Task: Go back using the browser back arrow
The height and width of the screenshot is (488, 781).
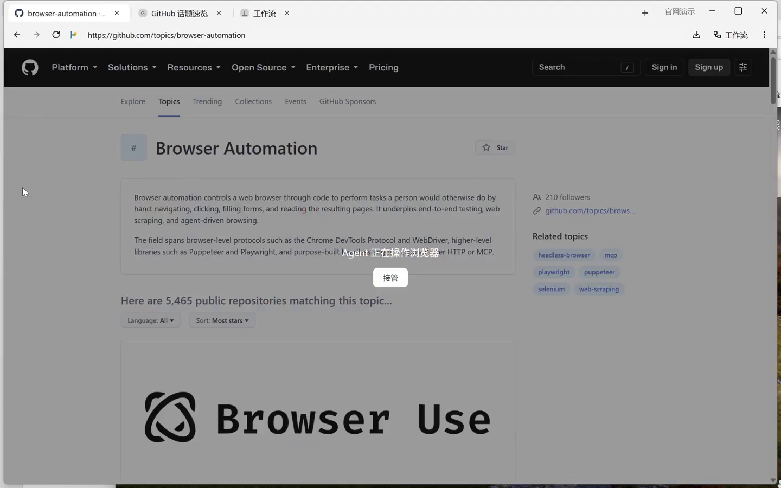Action: 17,35
